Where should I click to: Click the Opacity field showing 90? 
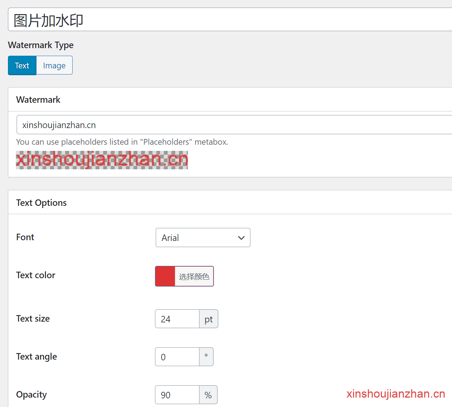(x=177, y=395)
